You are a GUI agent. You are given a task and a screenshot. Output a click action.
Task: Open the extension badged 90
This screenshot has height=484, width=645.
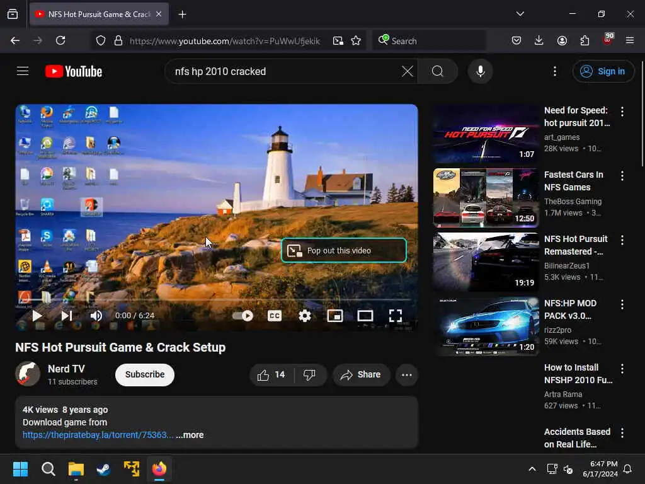click(608, 40)
